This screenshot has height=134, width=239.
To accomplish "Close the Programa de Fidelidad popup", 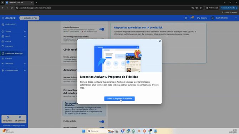I will pyautogui.click(x=160, y=41).
